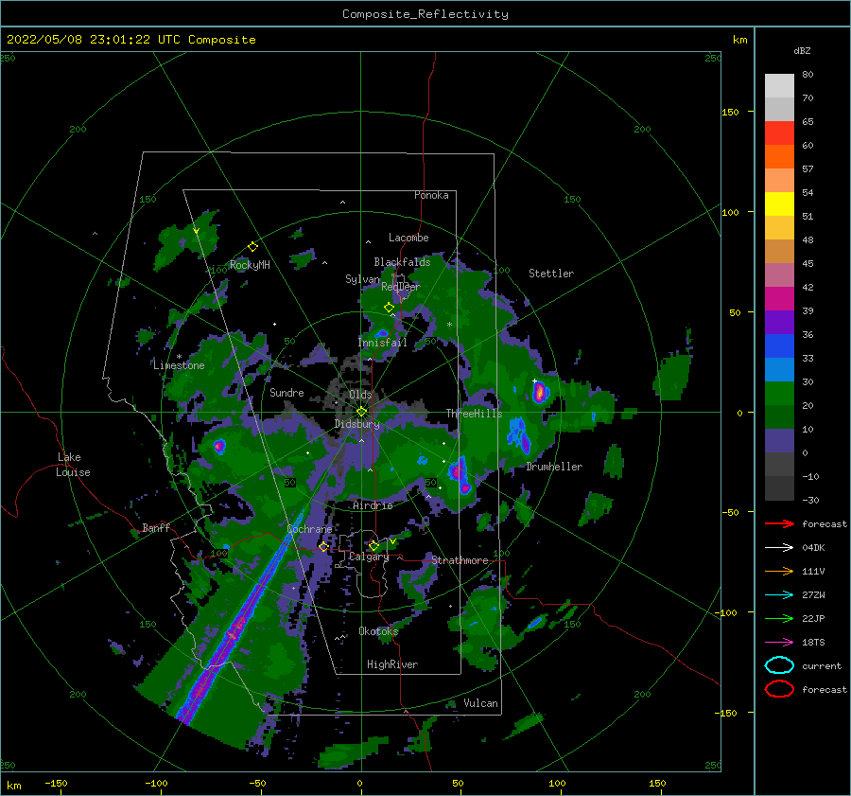Click the -150 tick on bottom axis
851x796 pixels.
(x=56, y=783)
